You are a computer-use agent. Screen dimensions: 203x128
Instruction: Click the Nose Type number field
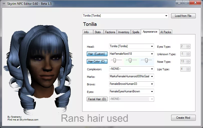pos(184,61)
